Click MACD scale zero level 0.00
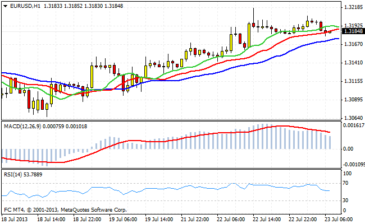 [x=348, y=149]
